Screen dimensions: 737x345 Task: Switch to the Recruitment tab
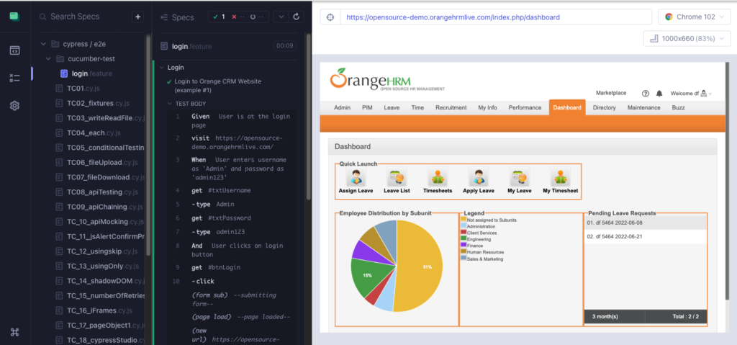point(451,107)
